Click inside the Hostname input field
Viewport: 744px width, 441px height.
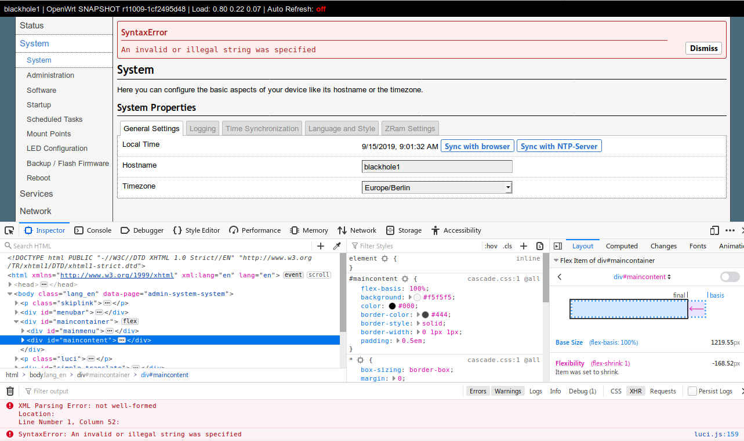(436, 167)
